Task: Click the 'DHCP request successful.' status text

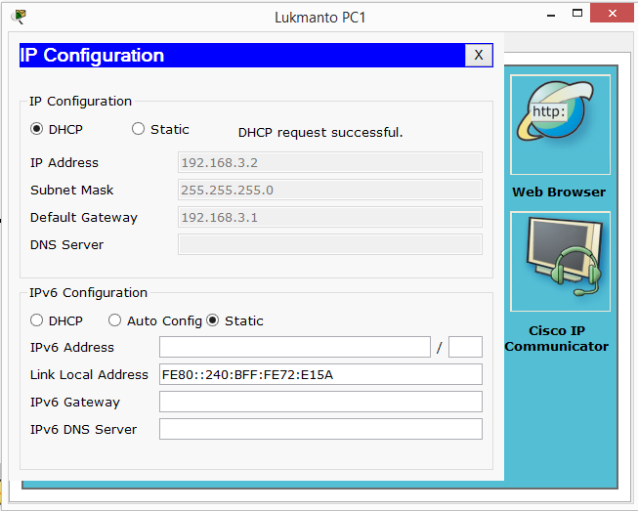Action: point(320,132)
